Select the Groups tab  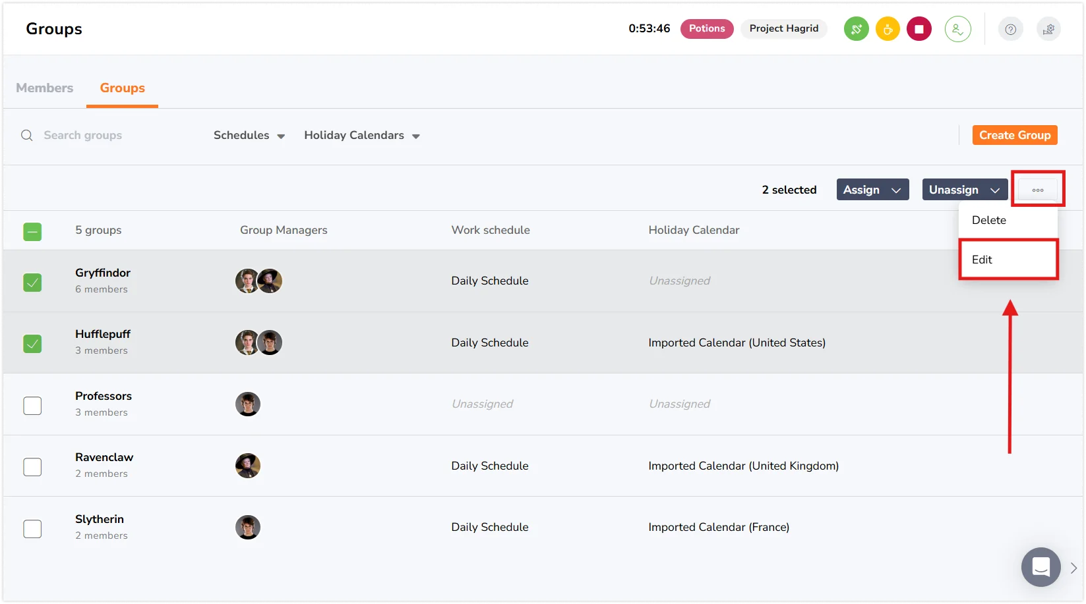(123, 88)
